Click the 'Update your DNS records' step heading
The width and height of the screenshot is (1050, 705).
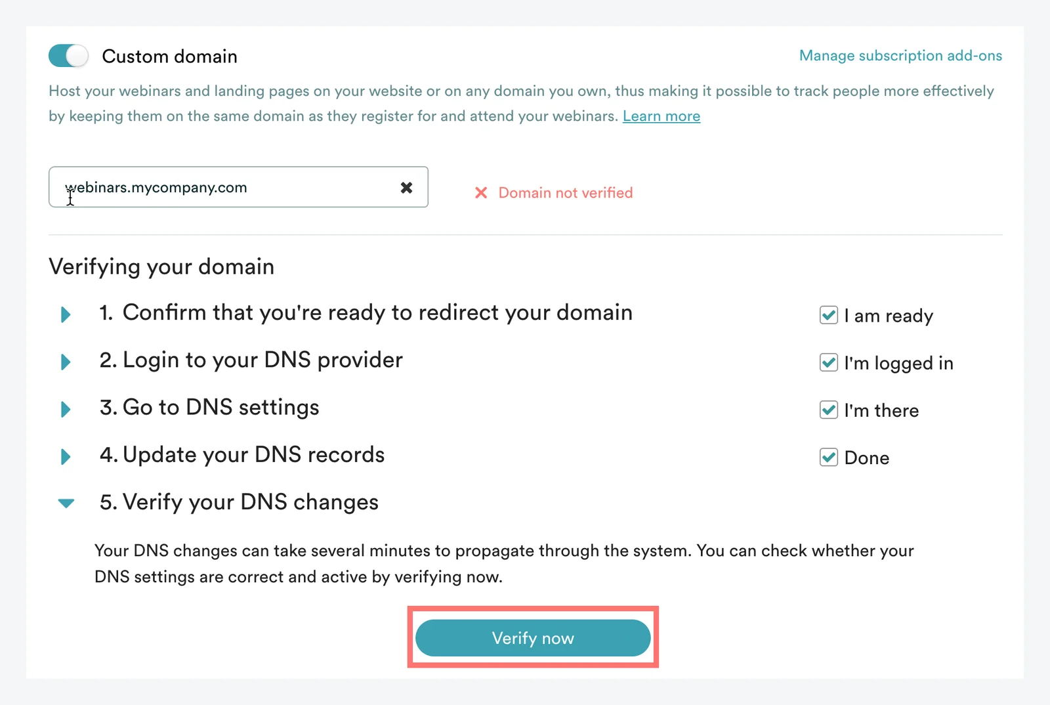[x=253, y=455]
